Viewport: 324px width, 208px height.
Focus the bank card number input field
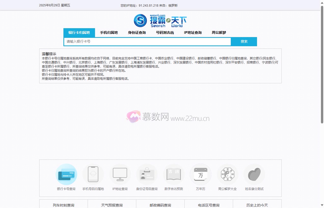[147, 41]
